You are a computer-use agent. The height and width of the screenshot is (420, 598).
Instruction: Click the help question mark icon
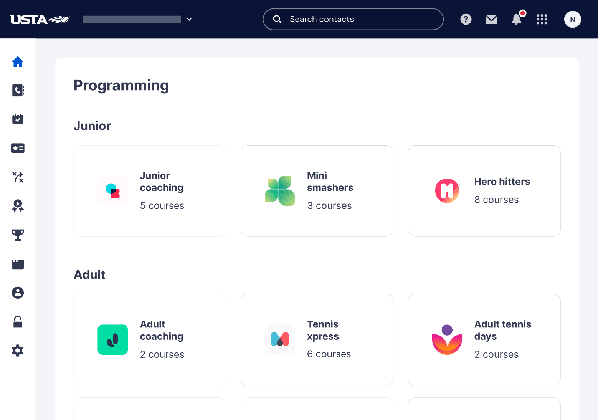pos(466,19)
